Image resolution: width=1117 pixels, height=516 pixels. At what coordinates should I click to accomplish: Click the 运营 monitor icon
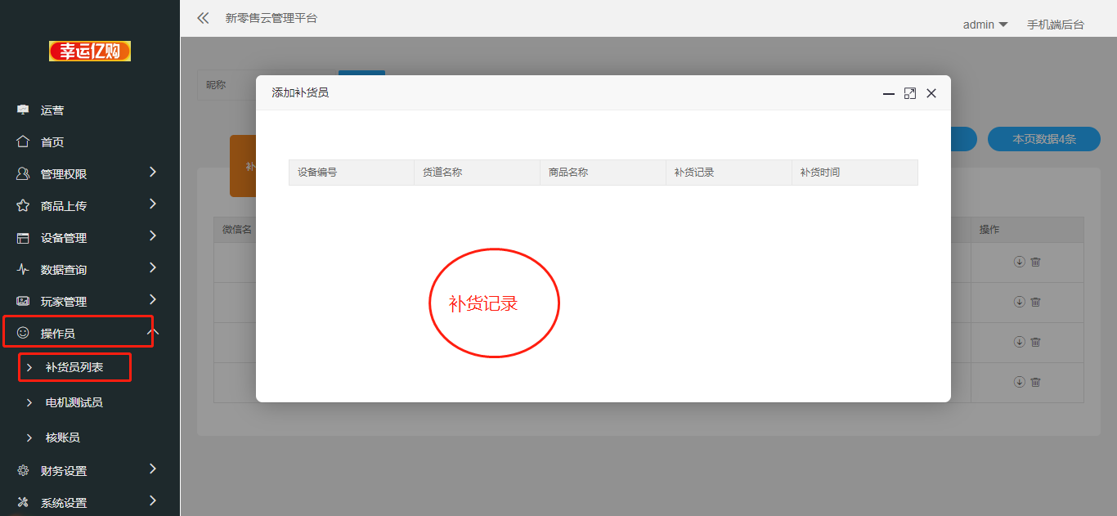[23, 110]
